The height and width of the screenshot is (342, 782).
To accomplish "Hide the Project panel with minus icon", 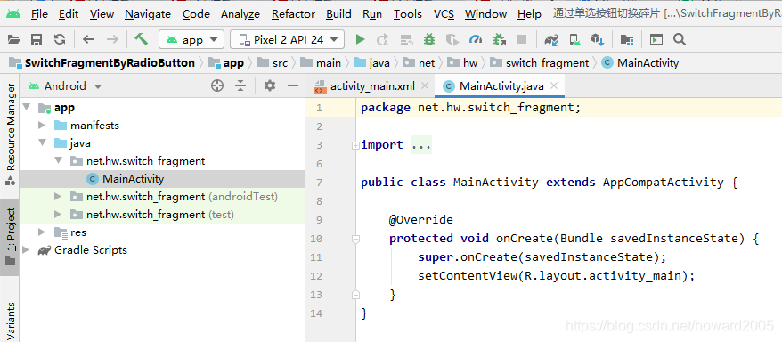I will point(293,85).
